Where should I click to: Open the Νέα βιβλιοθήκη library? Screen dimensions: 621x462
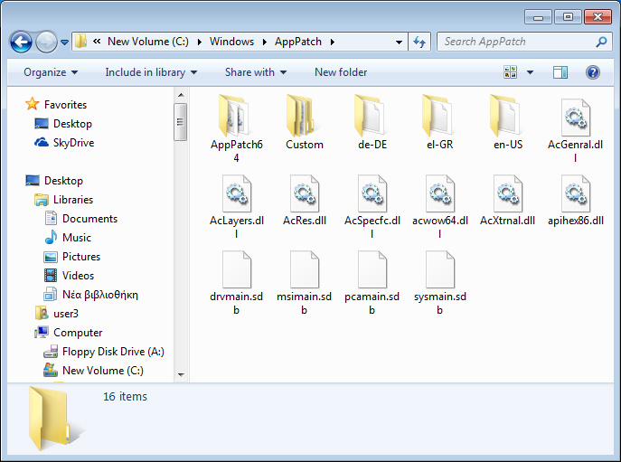(91, 295)
